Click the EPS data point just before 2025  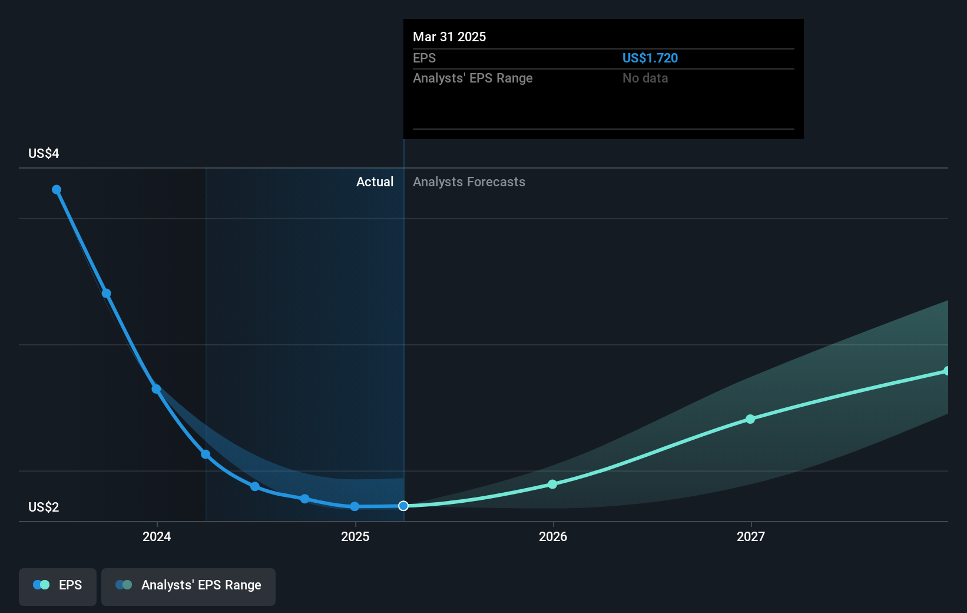click(305, 499)
